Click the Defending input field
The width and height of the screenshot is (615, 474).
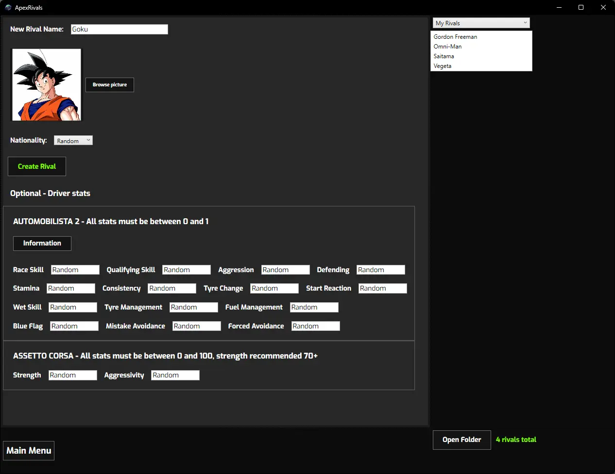click(381, 270)
